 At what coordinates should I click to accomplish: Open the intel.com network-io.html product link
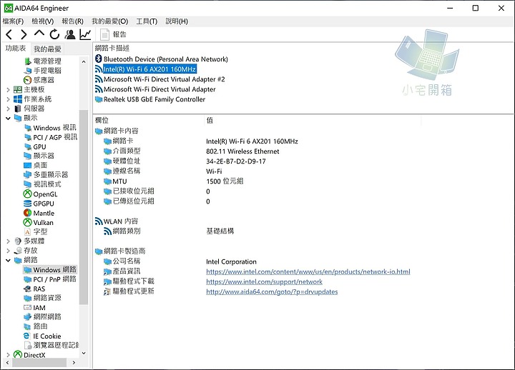tap(308, 271)
